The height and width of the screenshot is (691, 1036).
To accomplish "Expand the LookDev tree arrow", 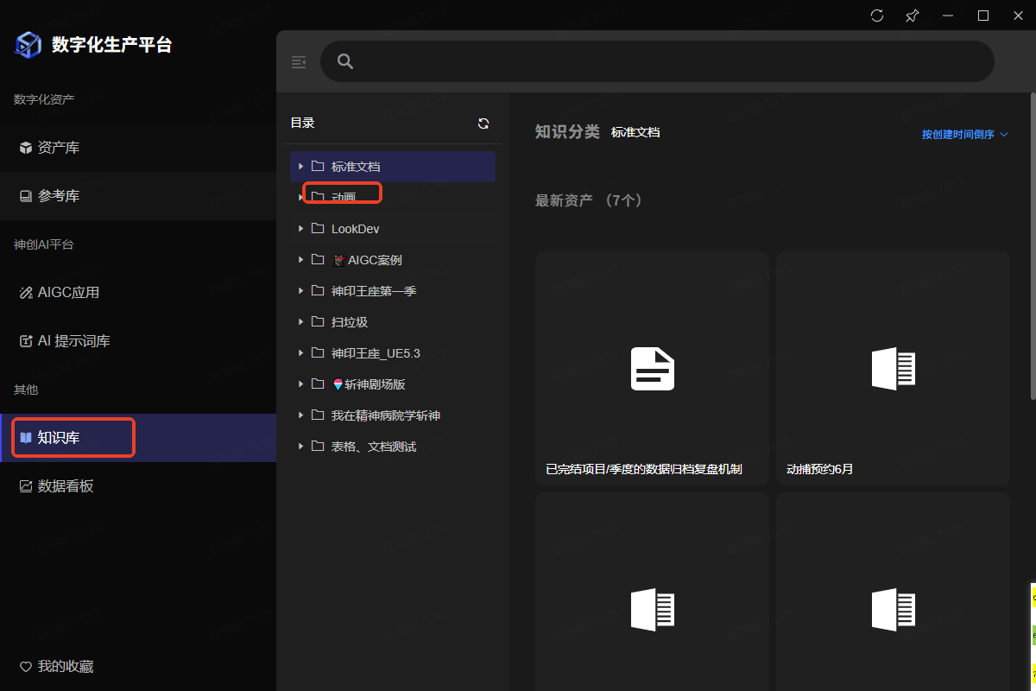I will 300,228.
